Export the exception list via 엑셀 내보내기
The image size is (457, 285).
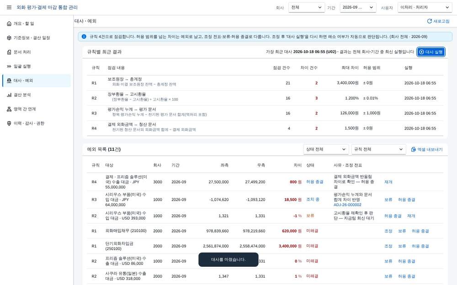(x=427, y=150)
